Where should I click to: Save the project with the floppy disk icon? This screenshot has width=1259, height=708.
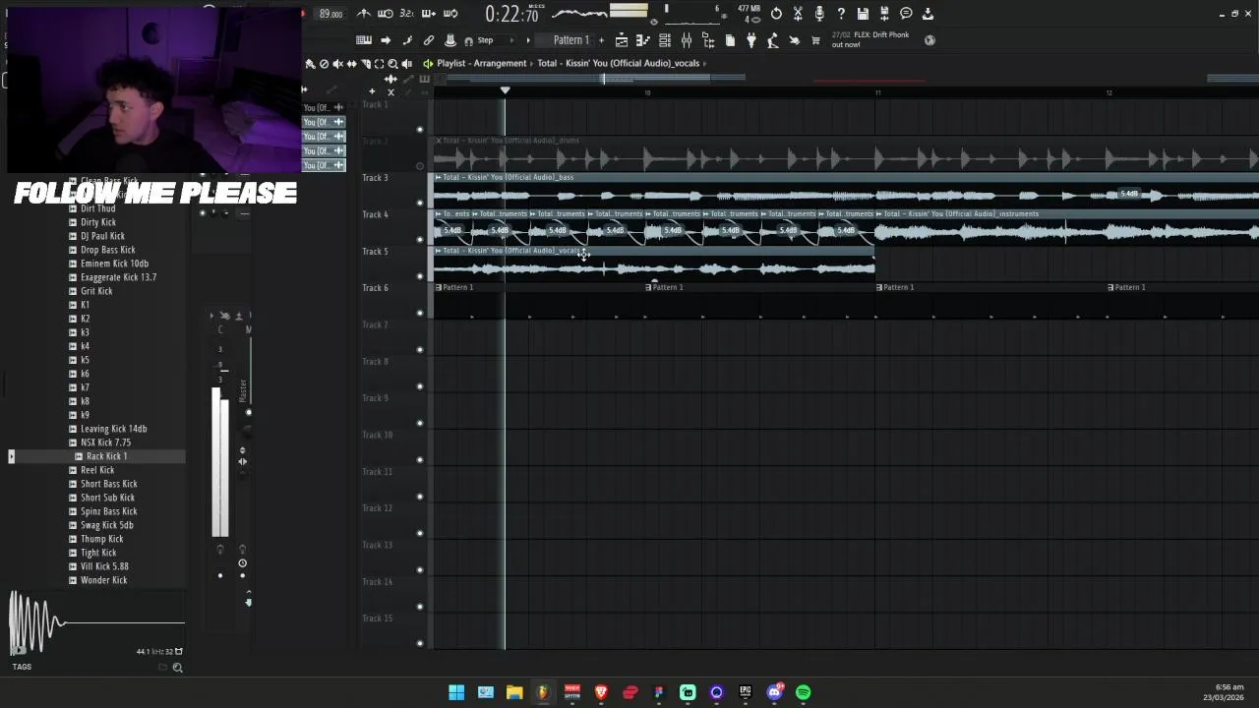(863, 14)
